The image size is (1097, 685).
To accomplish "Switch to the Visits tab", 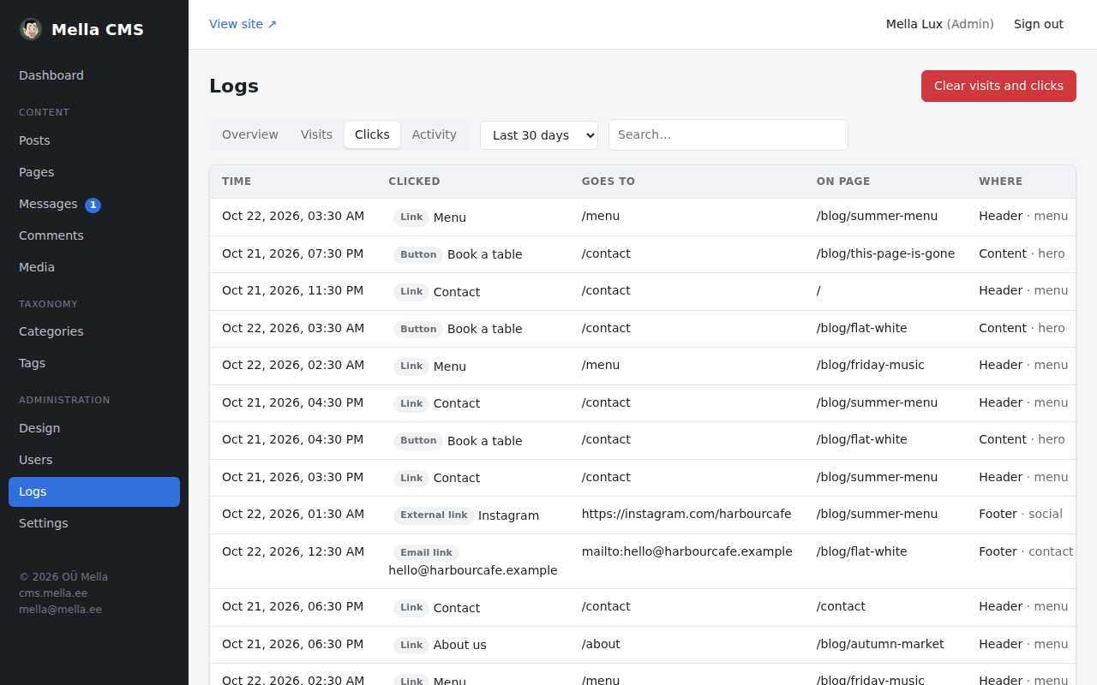I will pos(316,134).
